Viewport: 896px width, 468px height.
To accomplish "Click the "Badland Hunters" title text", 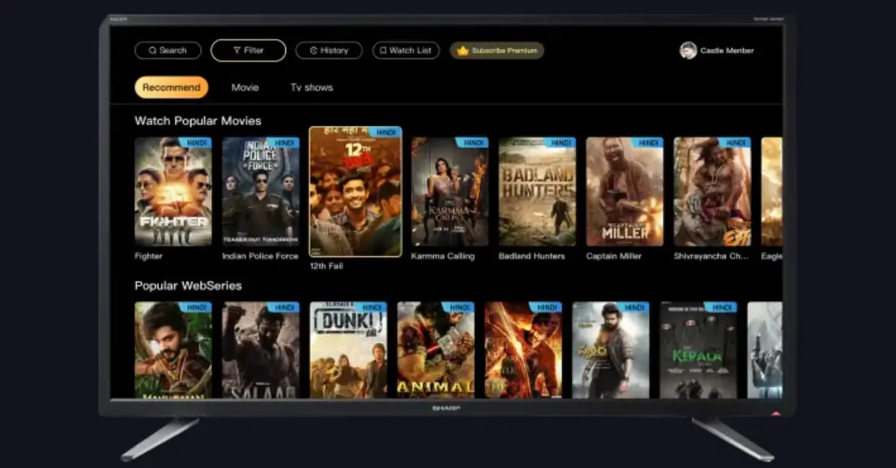I will point(532,256).
